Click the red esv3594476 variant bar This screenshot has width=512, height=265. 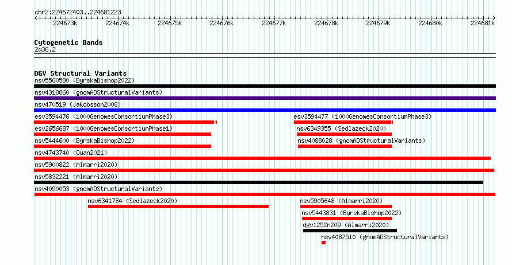(125, 122)
